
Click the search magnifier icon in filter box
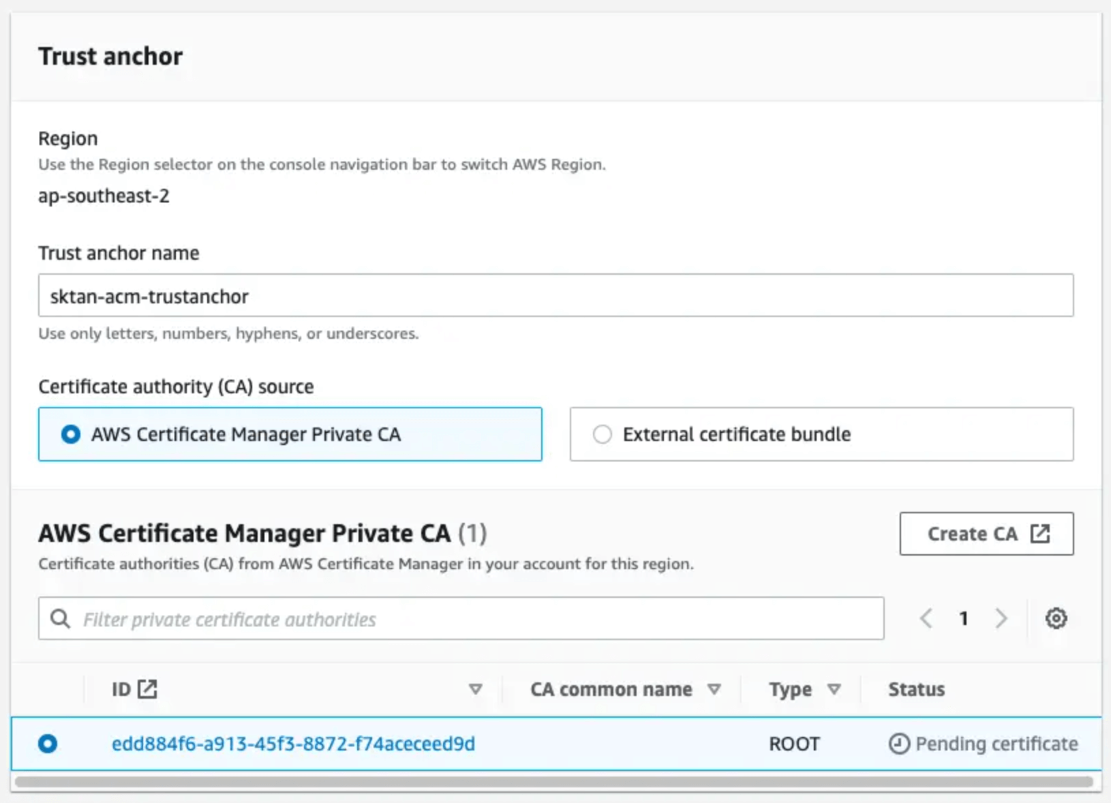61,619
